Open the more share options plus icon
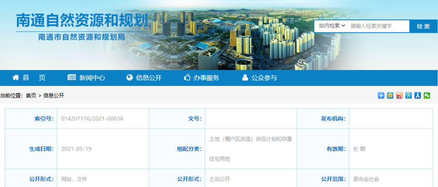Viewport: 438px width, 187px height. (381, 95)
